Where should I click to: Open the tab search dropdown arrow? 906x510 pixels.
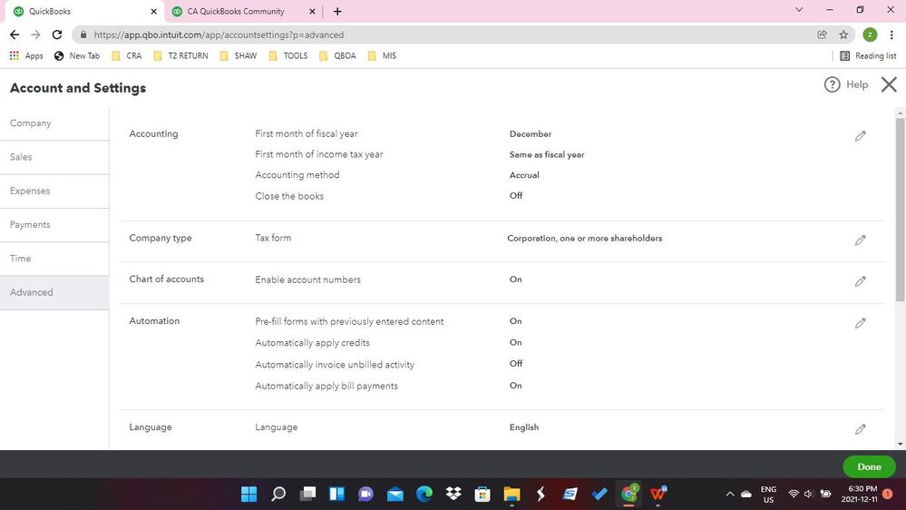[x=799, y=10]
